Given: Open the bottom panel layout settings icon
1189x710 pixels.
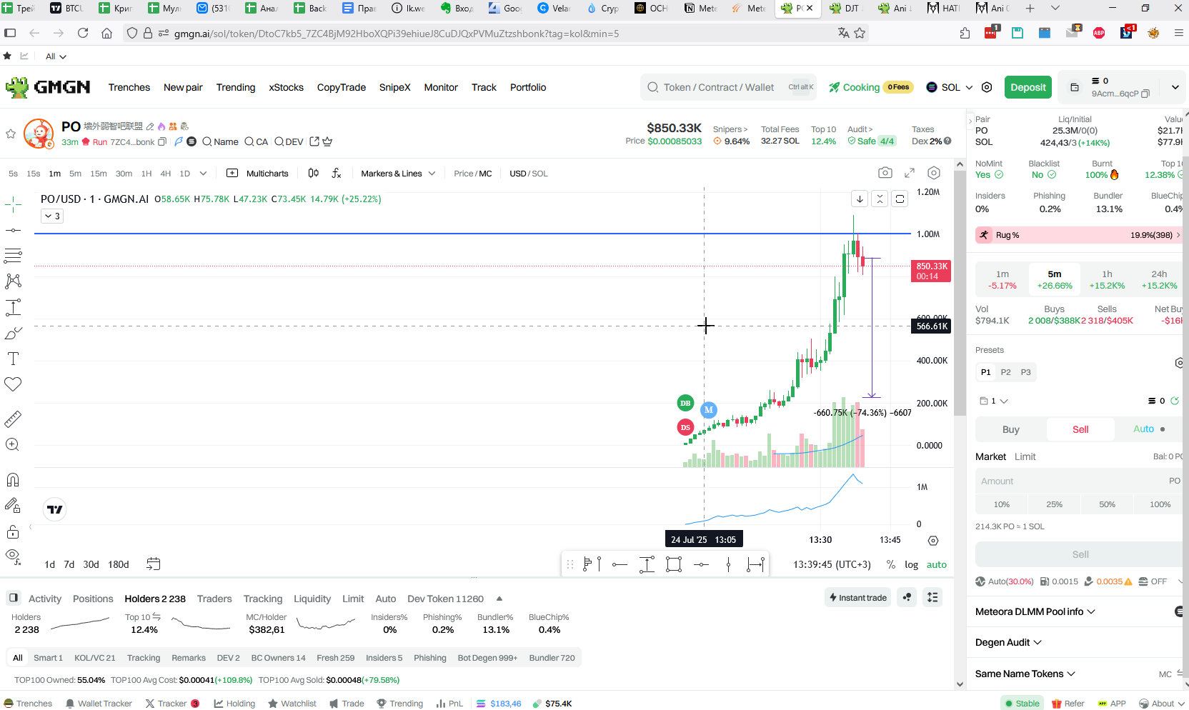Looking at the screenshot, I should [x=932, y=597].
